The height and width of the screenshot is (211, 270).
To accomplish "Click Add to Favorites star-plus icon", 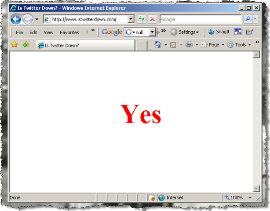I will click(26, 45).
